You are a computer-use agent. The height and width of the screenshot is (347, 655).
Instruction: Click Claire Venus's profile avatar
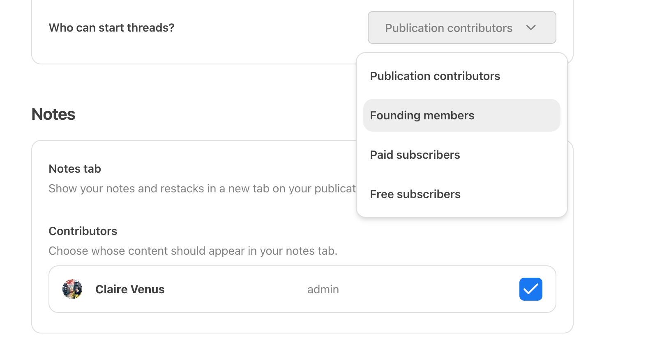72,289
